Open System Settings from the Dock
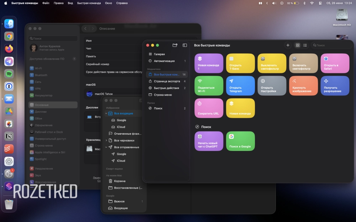Viewport: 356px width, 222px height. pyautogui.click(x=9, y=174)
